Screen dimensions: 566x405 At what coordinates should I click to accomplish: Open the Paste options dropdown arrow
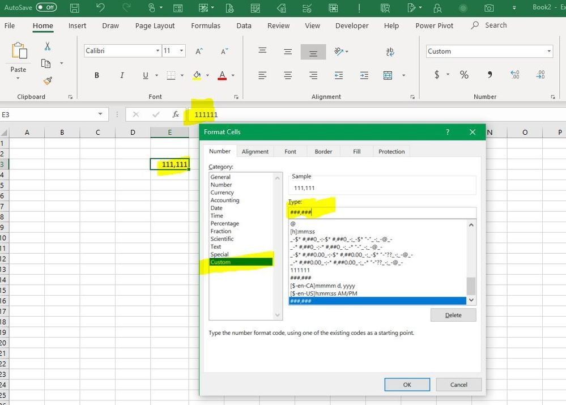(18, 78)
